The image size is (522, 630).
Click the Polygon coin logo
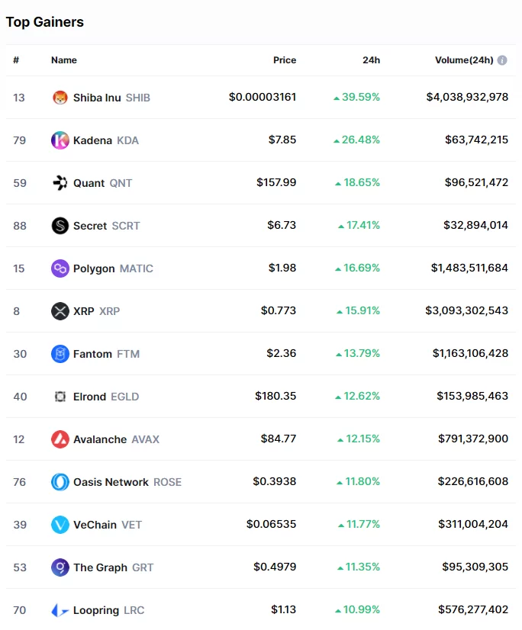pyautogui.click(x=60, y=268)
